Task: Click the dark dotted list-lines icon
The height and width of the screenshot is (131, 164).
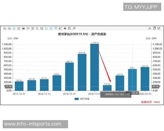Action: tap(37, 28)
